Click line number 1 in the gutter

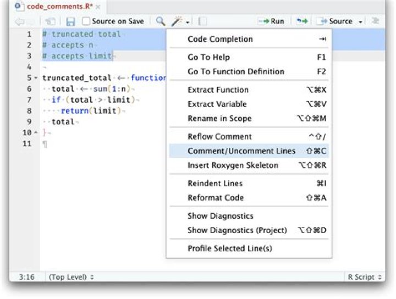pyautogui.click(x=29, y=34)
